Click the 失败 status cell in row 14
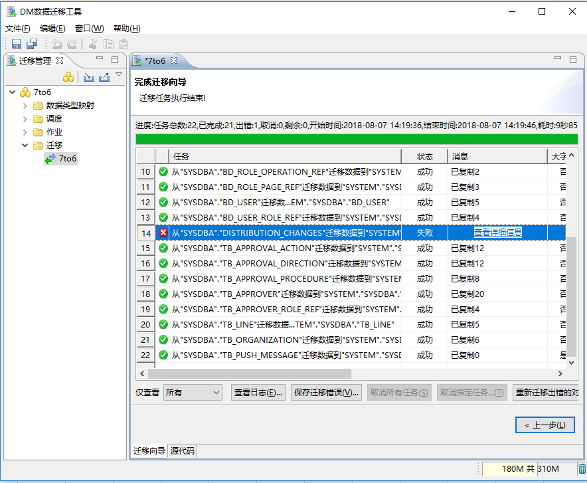The height and width of the screenshot is (483, 587). click(424, 233)
